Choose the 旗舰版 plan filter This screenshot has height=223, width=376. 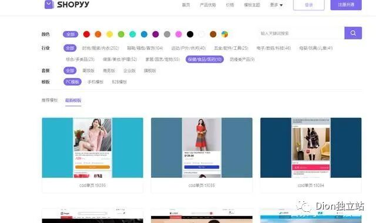[x=150, y=70]
